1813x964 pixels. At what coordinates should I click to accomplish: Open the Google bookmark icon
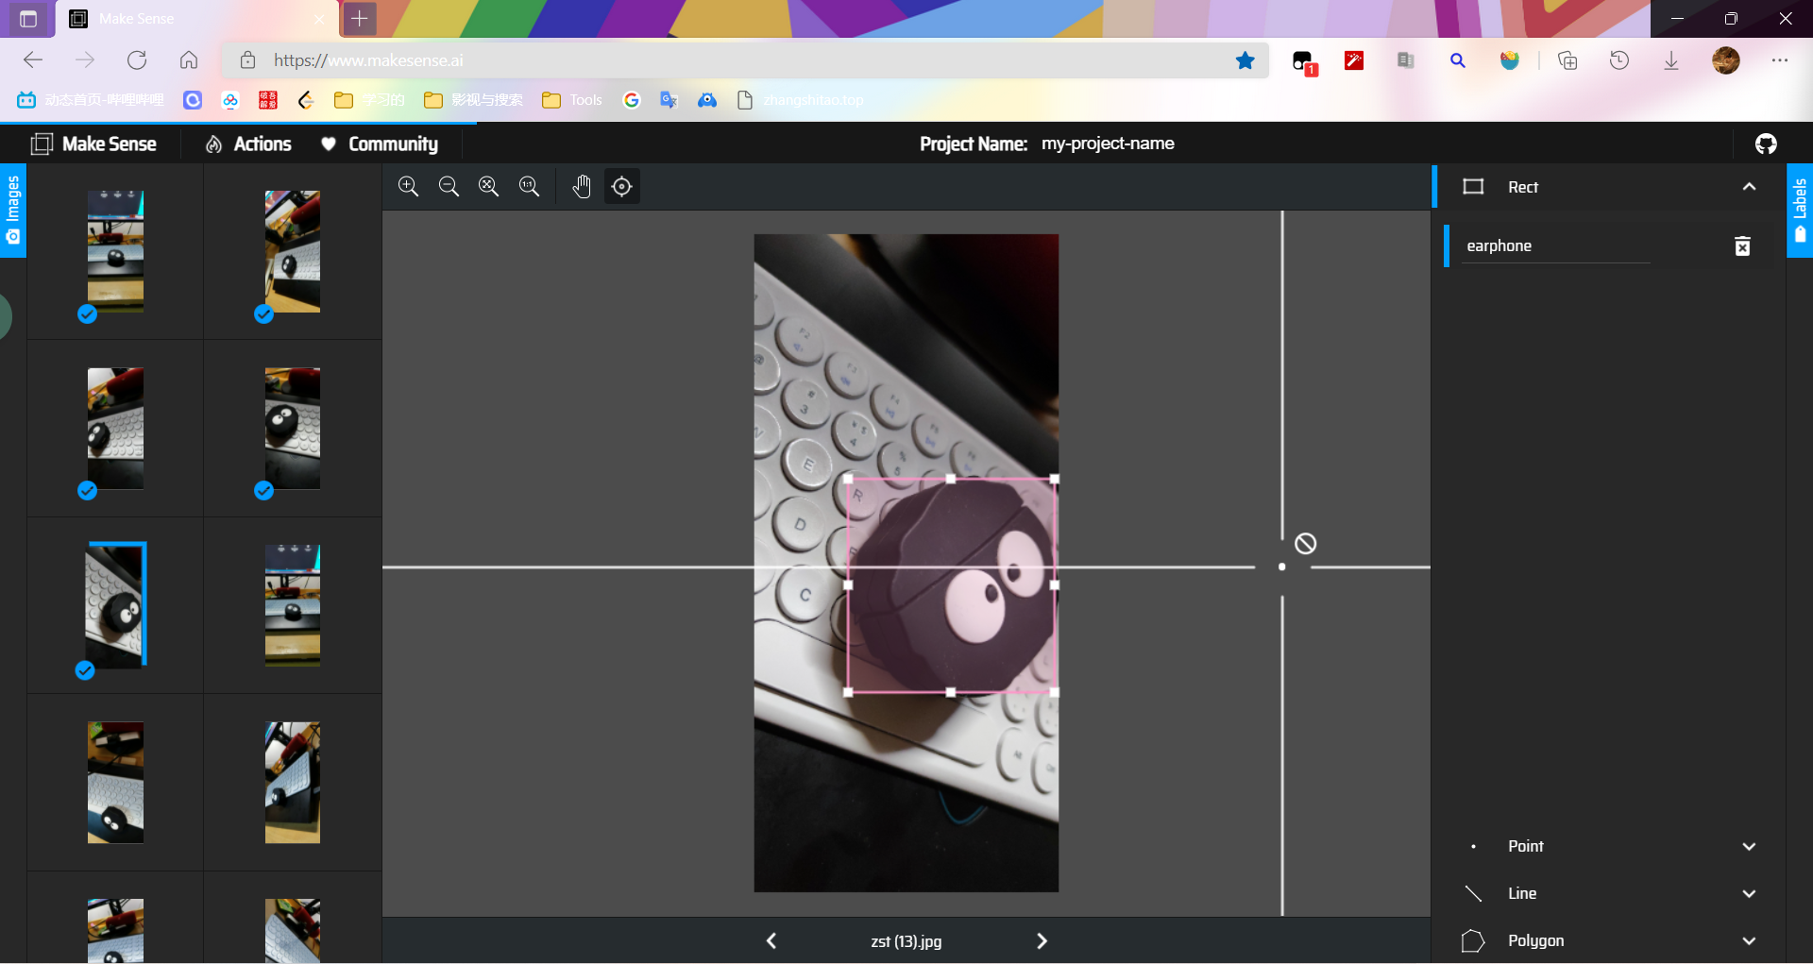point(632,100)
